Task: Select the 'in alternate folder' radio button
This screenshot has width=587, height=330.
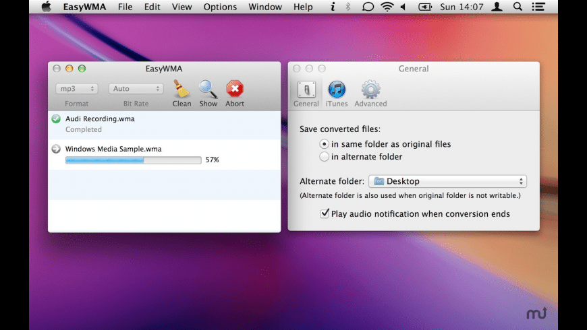Action: click(x=324, y=157)
